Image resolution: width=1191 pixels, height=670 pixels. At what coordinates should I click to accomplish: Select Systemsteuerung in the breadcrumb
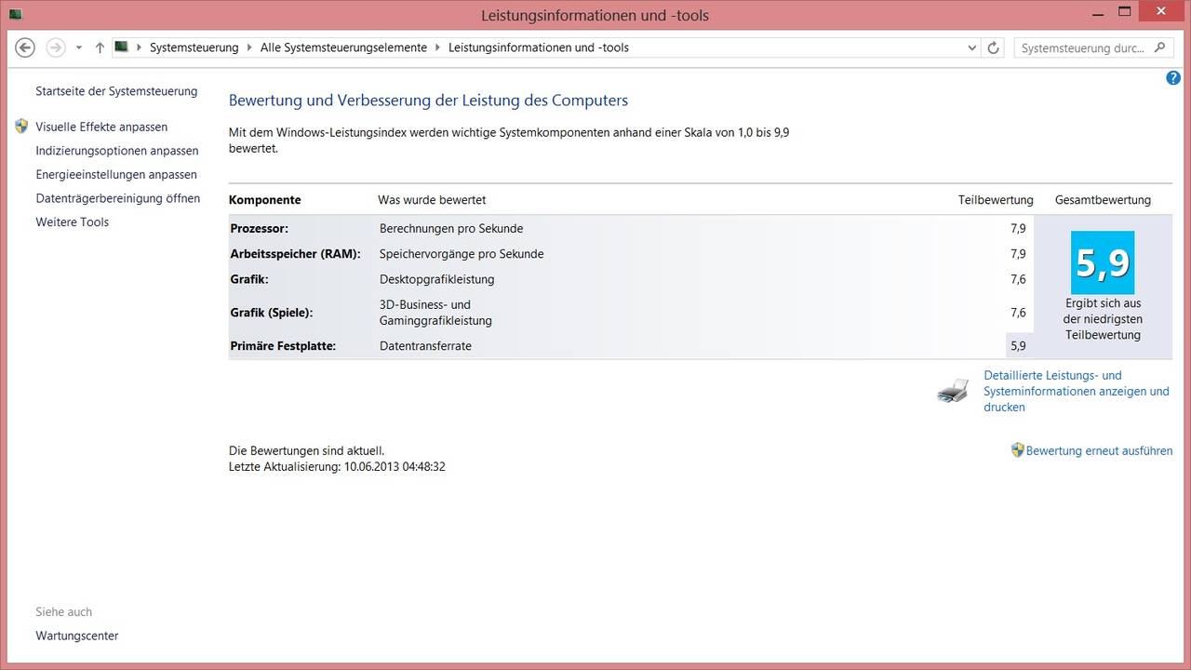pyautogui.click(x=194, y=47)
